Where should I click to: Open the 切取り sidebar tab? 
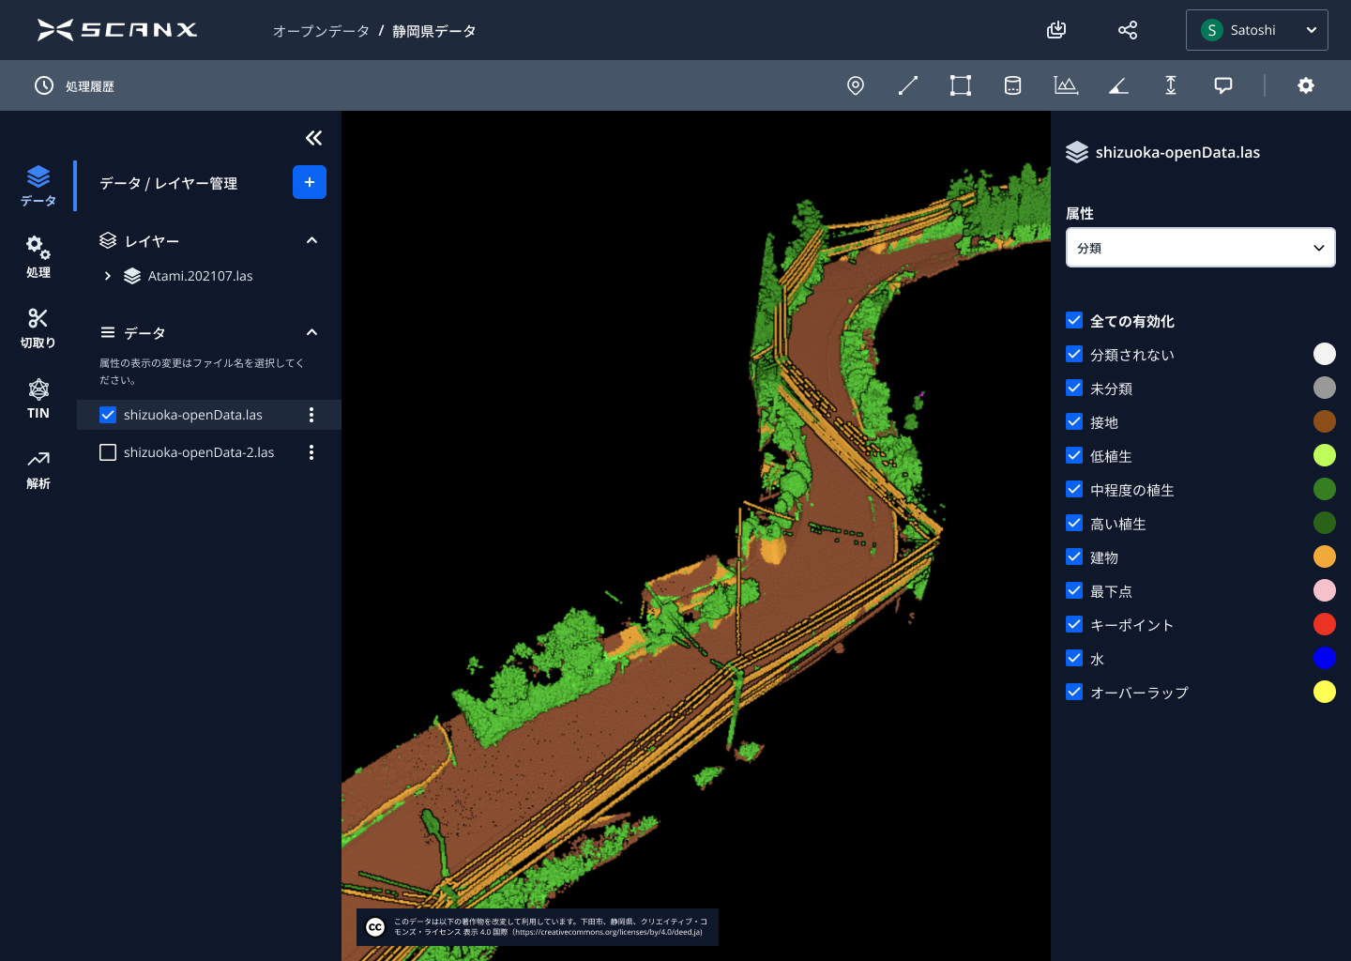coord(38,328)
